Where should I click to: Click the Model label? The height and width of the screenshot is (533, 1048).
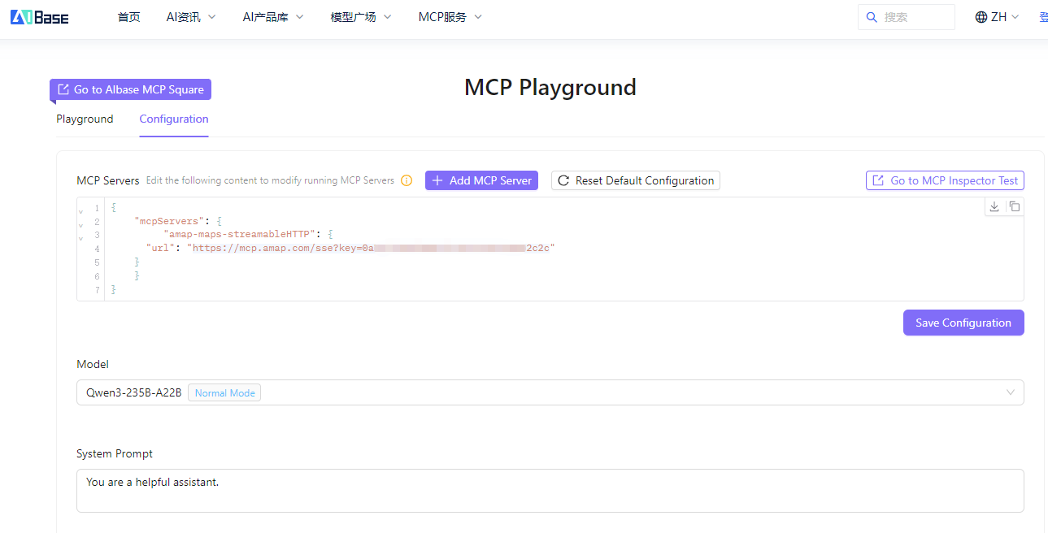(x=93, y=364)
